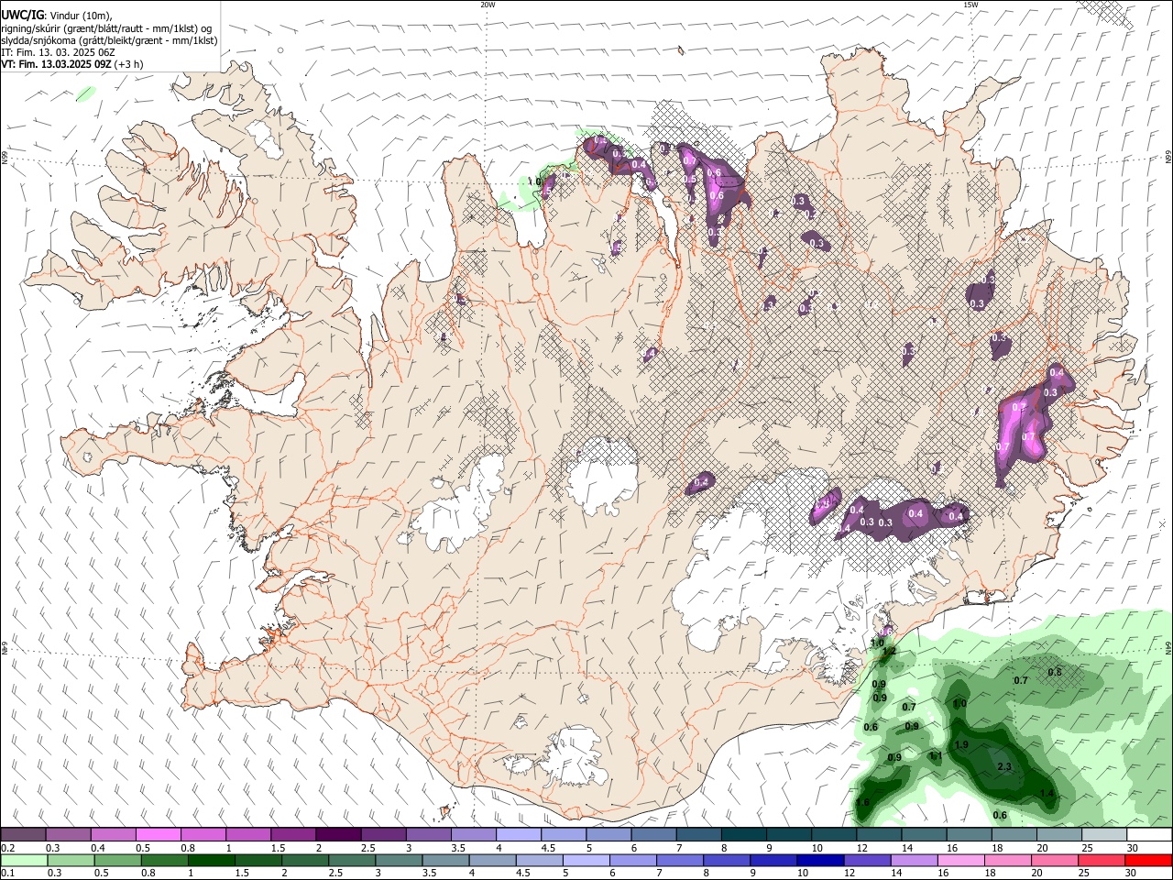Click the bold UWC/IG title text
Screen dimensions: 1173x880
[x=21, y=16]
